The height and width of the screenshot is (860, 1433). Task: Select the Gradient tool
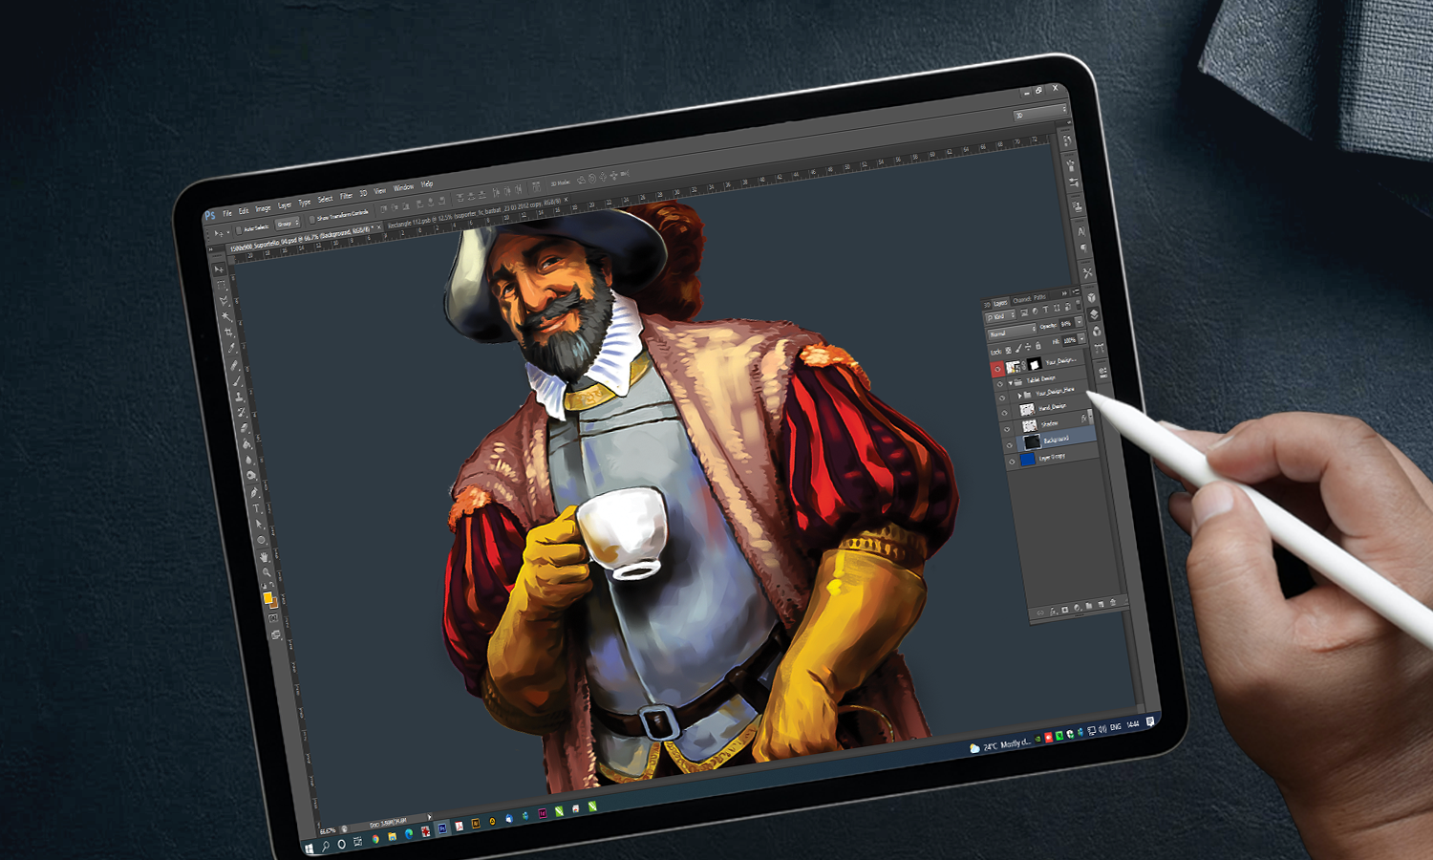tap(246, 443)
